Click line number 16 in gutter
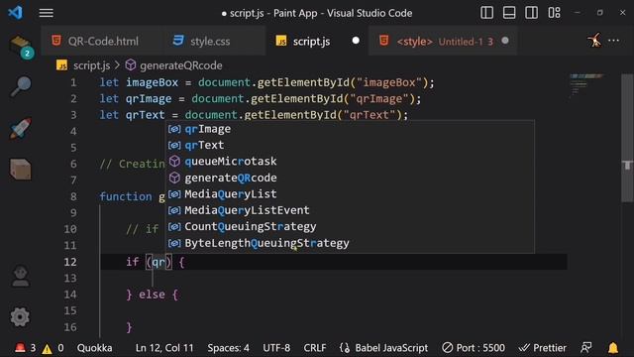The width and height of the screenshot is (634, 357). (x=70, y=327)
